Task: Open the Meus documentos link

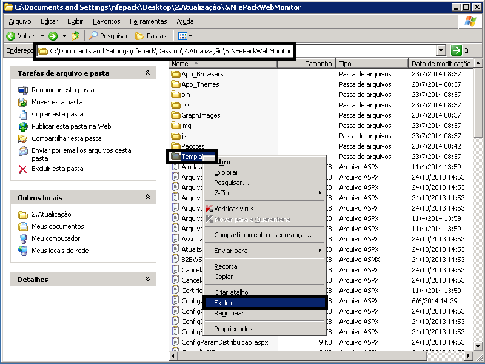Action: click(58, 226)
